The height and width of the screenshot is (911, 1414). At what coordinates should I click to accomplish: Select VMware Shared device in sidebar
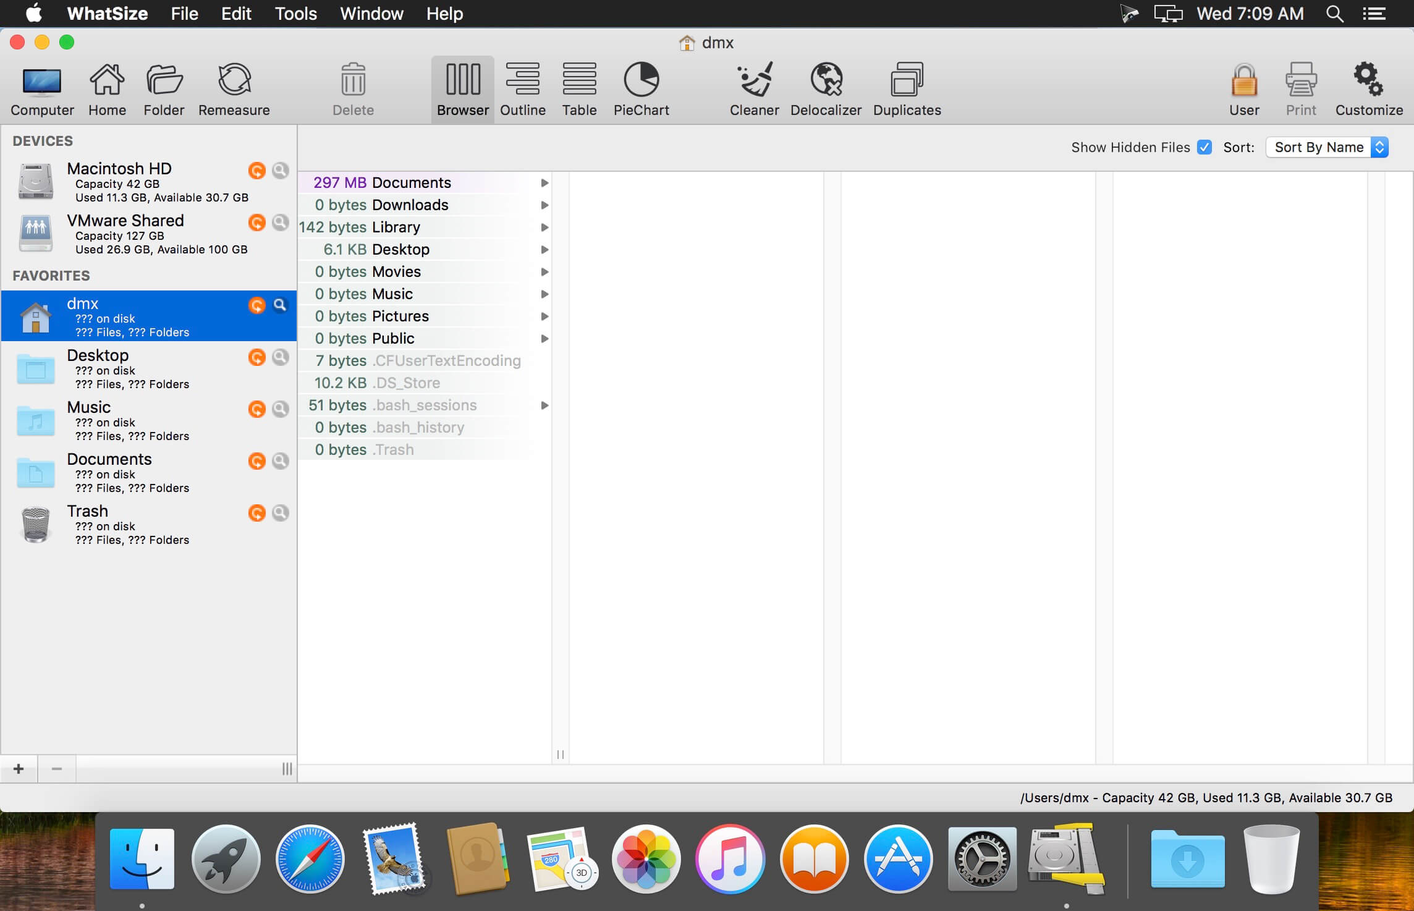tap(149, 234)
